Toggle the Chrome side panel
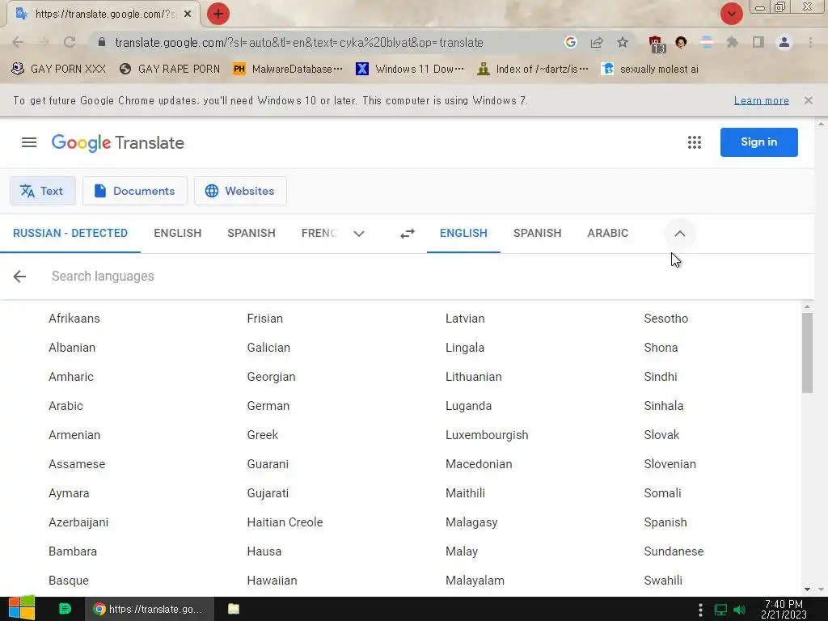 point(758,42)
